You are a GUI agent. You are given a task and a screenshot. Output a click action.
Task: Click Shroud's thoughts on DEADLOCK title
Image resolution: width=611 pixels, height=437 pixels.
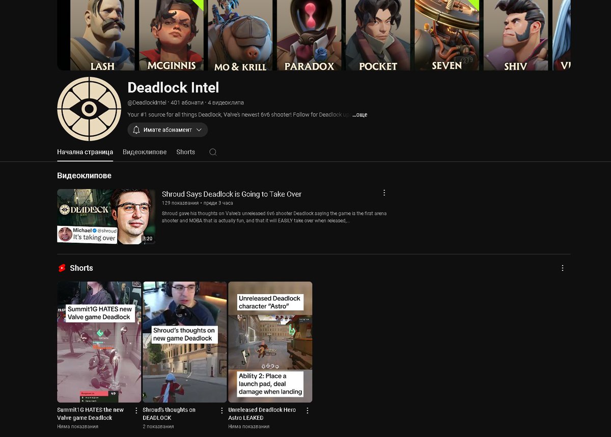point(169,414)
